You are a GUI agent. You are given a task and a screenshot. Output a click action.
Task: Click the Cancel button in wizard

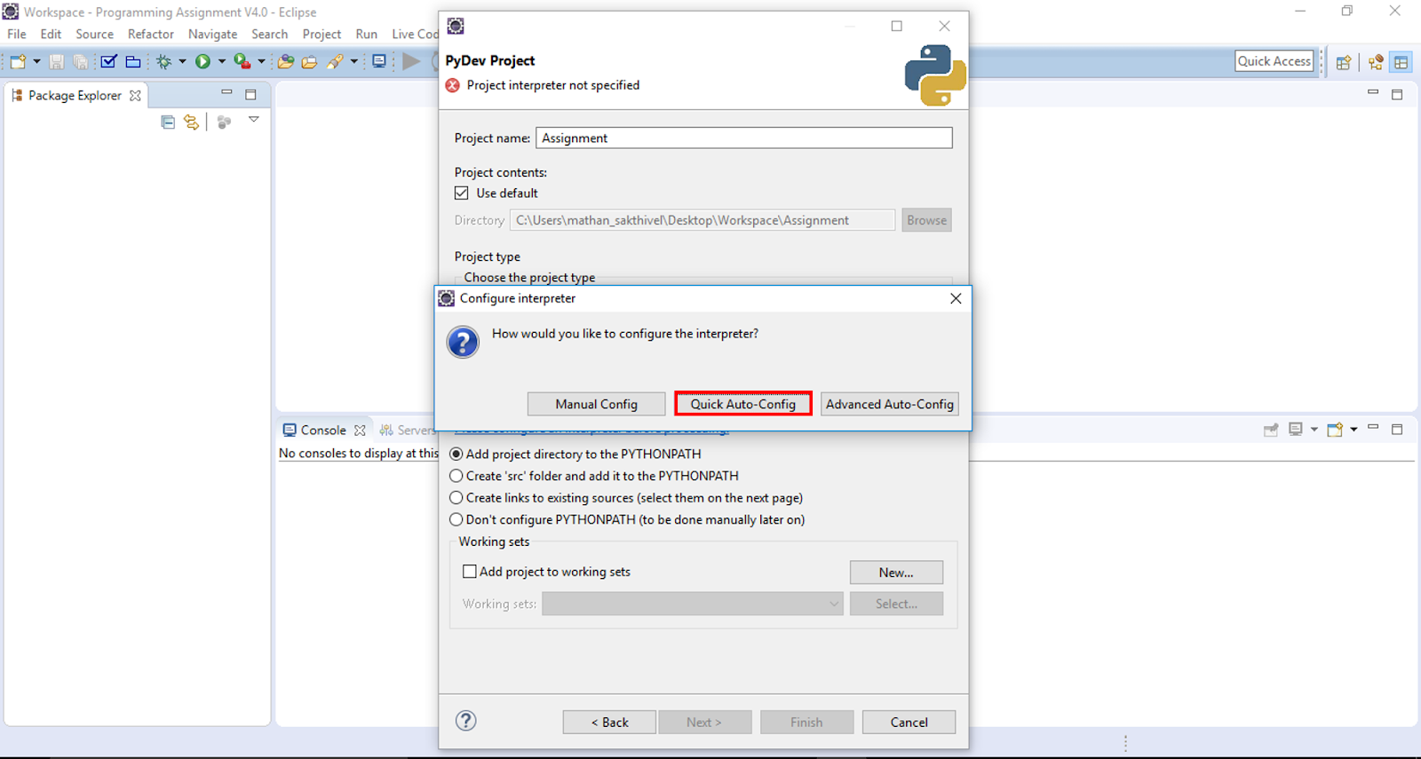pyautogui.click(x=909, y=722)
